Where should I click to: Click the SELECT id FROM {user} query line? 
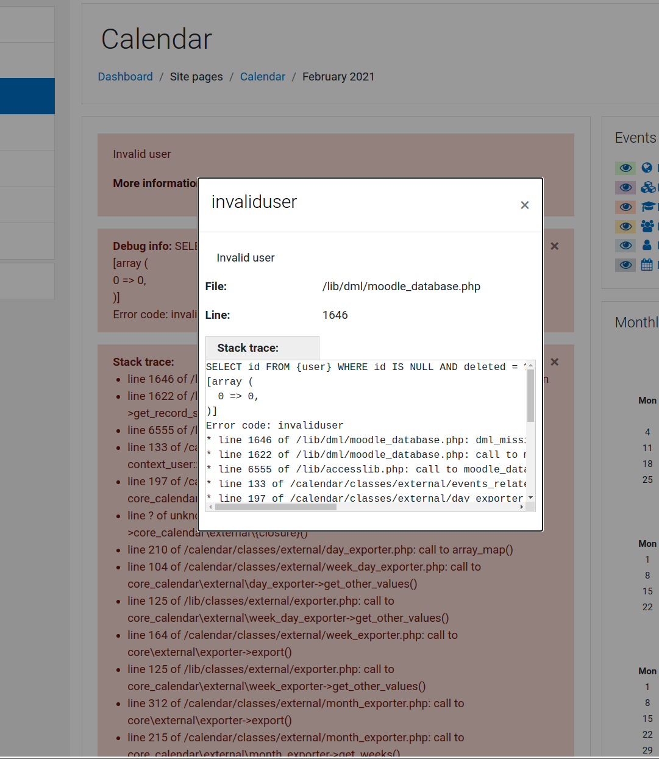366,367
